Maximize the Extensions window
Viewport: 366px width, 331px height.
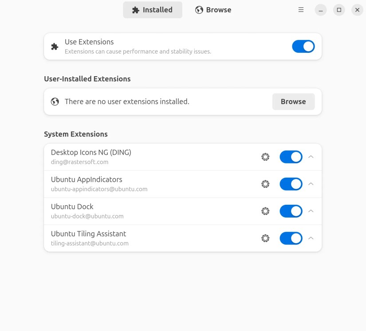coord(339,10)
